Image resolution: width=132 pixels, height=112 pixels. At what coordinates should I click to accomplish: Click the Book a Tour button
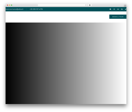coord(118,17)
